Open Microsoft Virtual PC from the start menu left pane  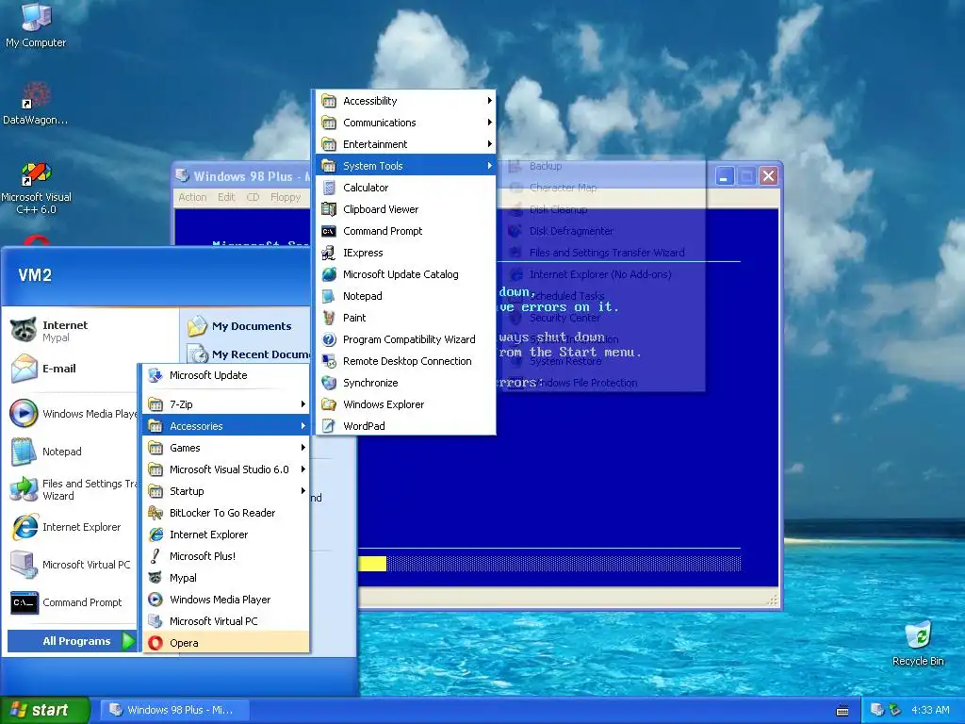pyautogui.click(x=73, y=565)
